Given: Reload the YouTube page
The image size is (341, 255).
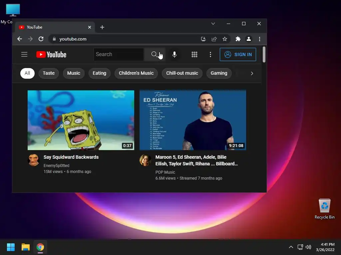Looking at the screenshot, I should pos(41,39).
